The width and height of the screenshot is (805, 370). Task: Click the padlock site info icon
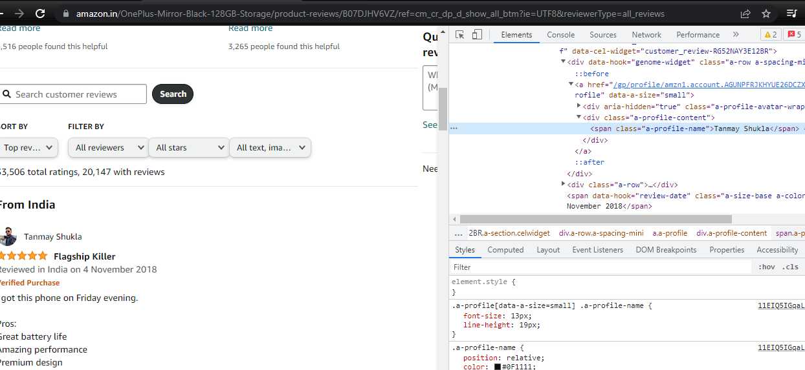(66, 14)
